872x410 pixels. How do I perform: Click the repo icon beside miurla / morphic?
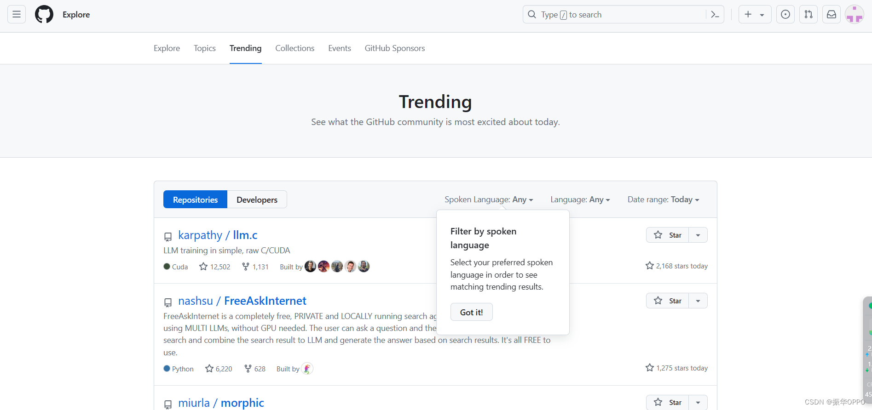(x=168, y=404)
